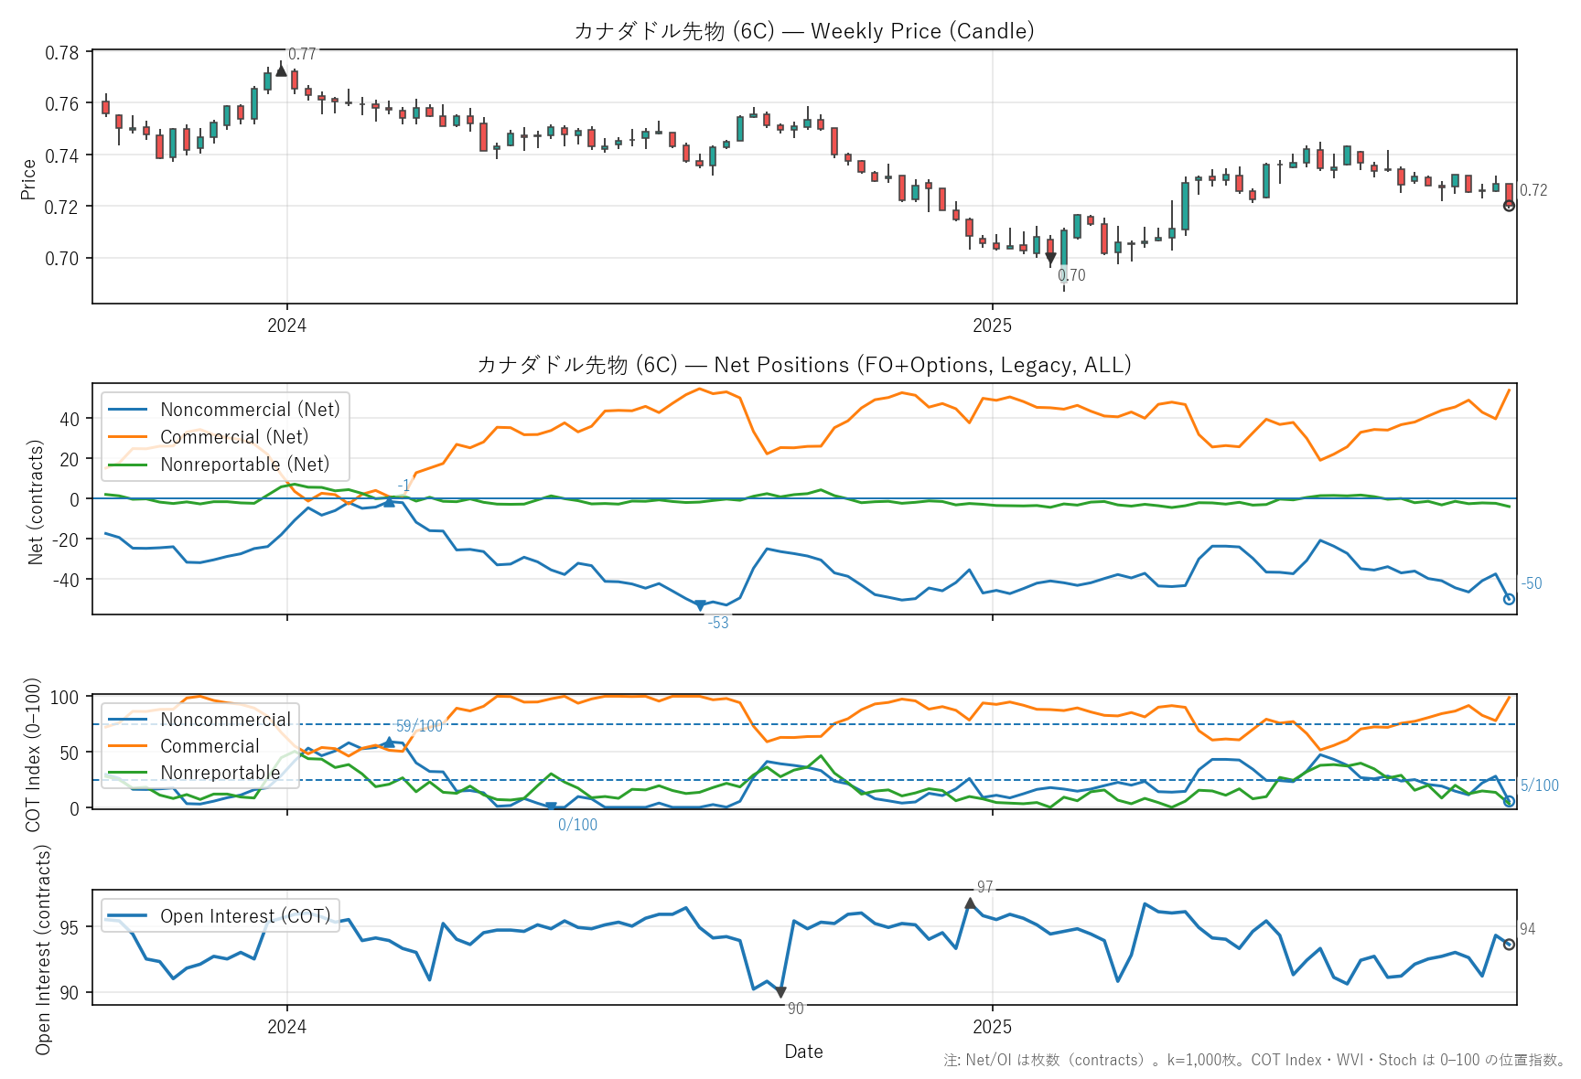Click the -53 Noncommercial net low marker
1581x1079 pixels.
pyautogui.click(x=700, y=605)
